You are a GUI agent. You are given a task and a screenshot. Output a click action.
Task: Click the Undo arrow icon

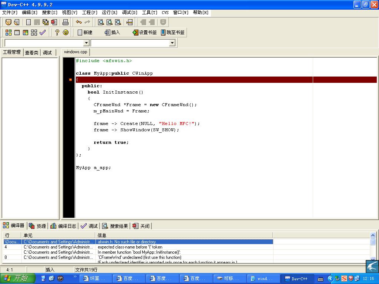coord(79,22)
